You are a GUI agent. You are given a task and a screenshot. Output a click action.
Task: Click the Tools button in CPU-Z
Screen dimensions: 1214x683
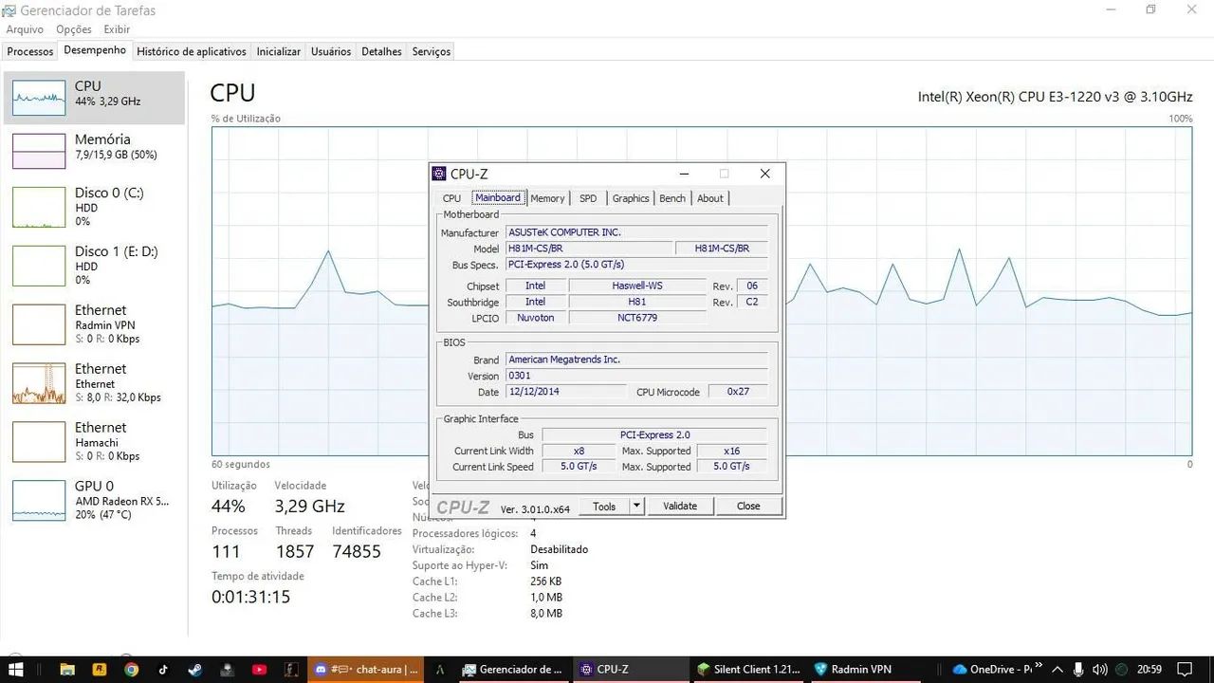click(x=604, y=506)
